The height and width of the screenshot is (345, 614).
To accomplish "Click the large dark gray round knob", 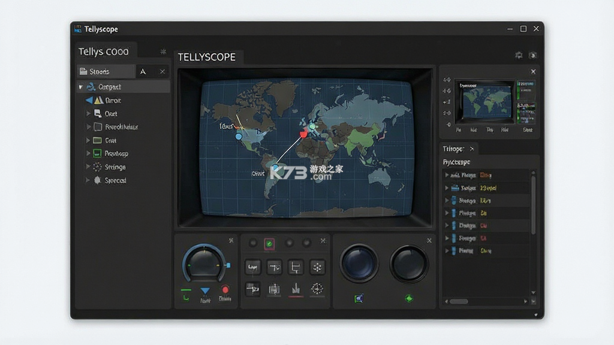I will (x=408, y=264).
